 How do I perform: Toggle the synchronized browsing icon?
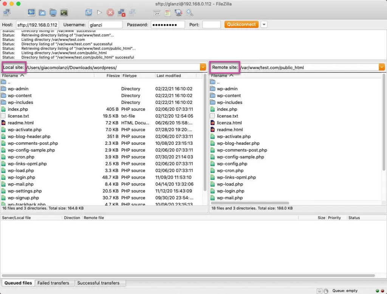[x=178, y=12]
